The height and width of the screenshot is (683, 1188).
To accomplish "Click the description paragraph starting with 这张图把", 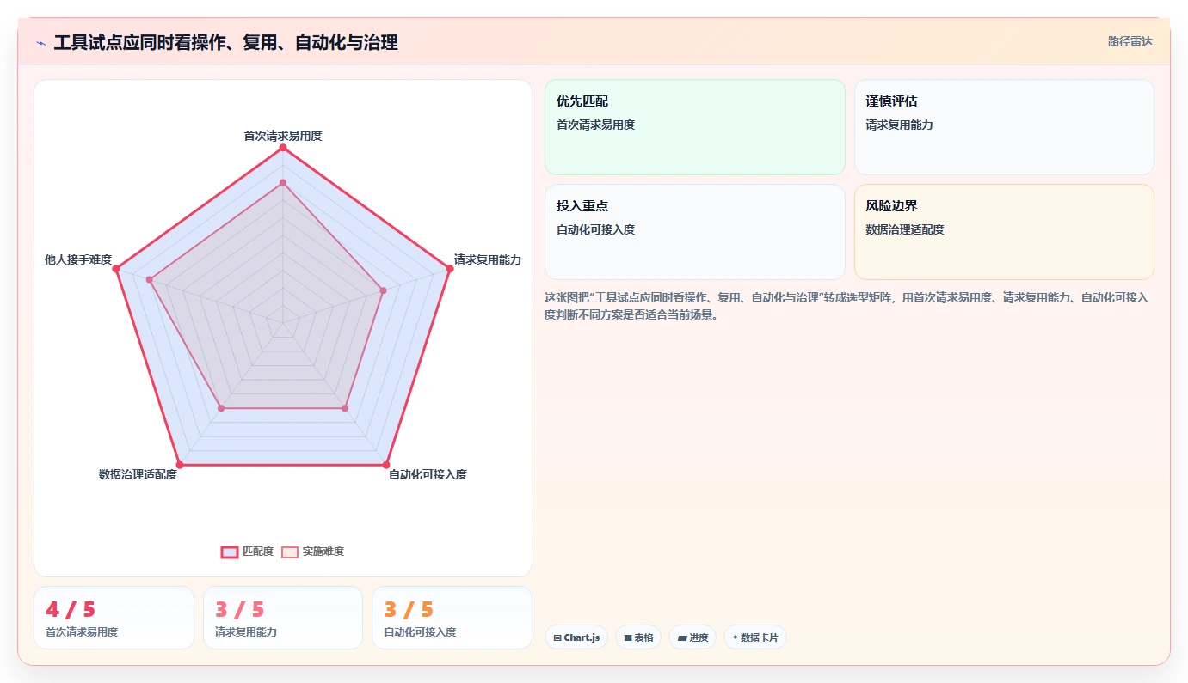I will [x=846, y=306].
